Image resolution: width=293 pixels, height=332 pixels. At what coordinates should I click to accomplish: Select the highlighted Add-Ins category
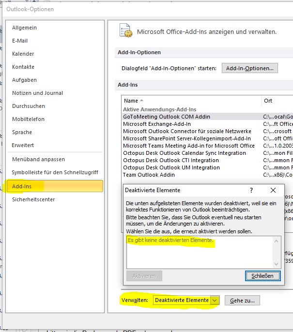point(55,186)
